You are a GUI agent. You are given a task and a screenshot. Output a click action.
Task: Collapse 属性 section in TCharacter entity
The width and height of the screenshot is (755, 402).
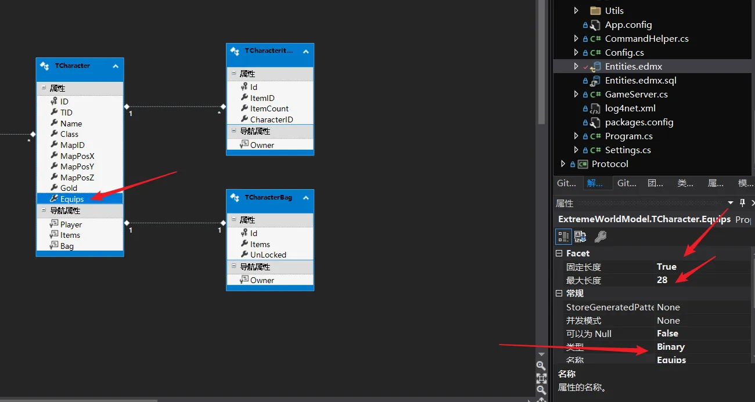click(43, 88)
